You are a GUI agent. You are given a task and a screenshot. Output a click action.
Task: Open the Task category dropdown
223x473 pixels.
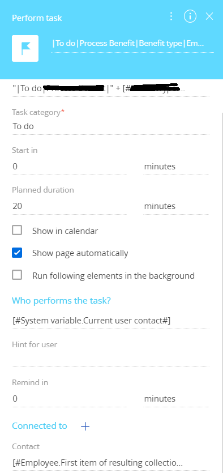click(110, 126)
